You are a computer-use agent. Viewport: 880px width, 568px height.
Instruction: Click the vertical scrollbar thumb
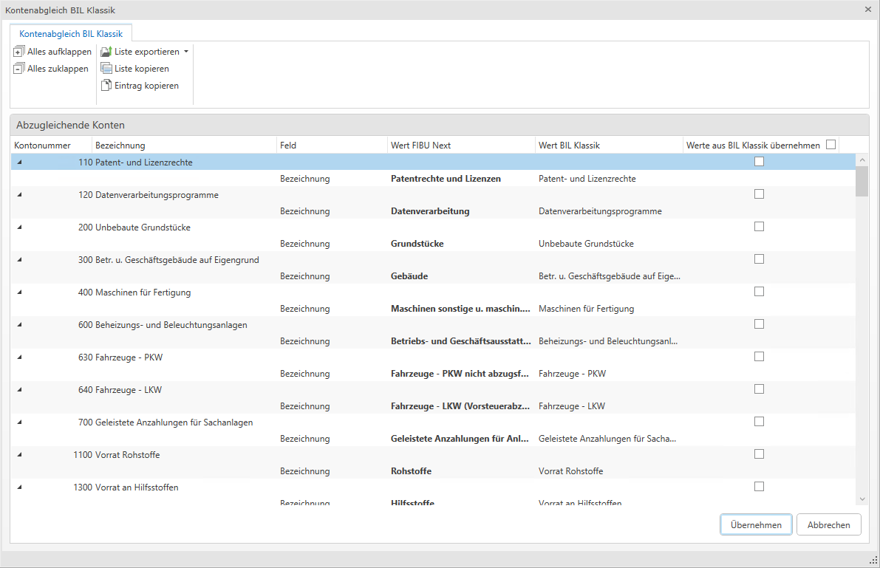tap(862, 182)
